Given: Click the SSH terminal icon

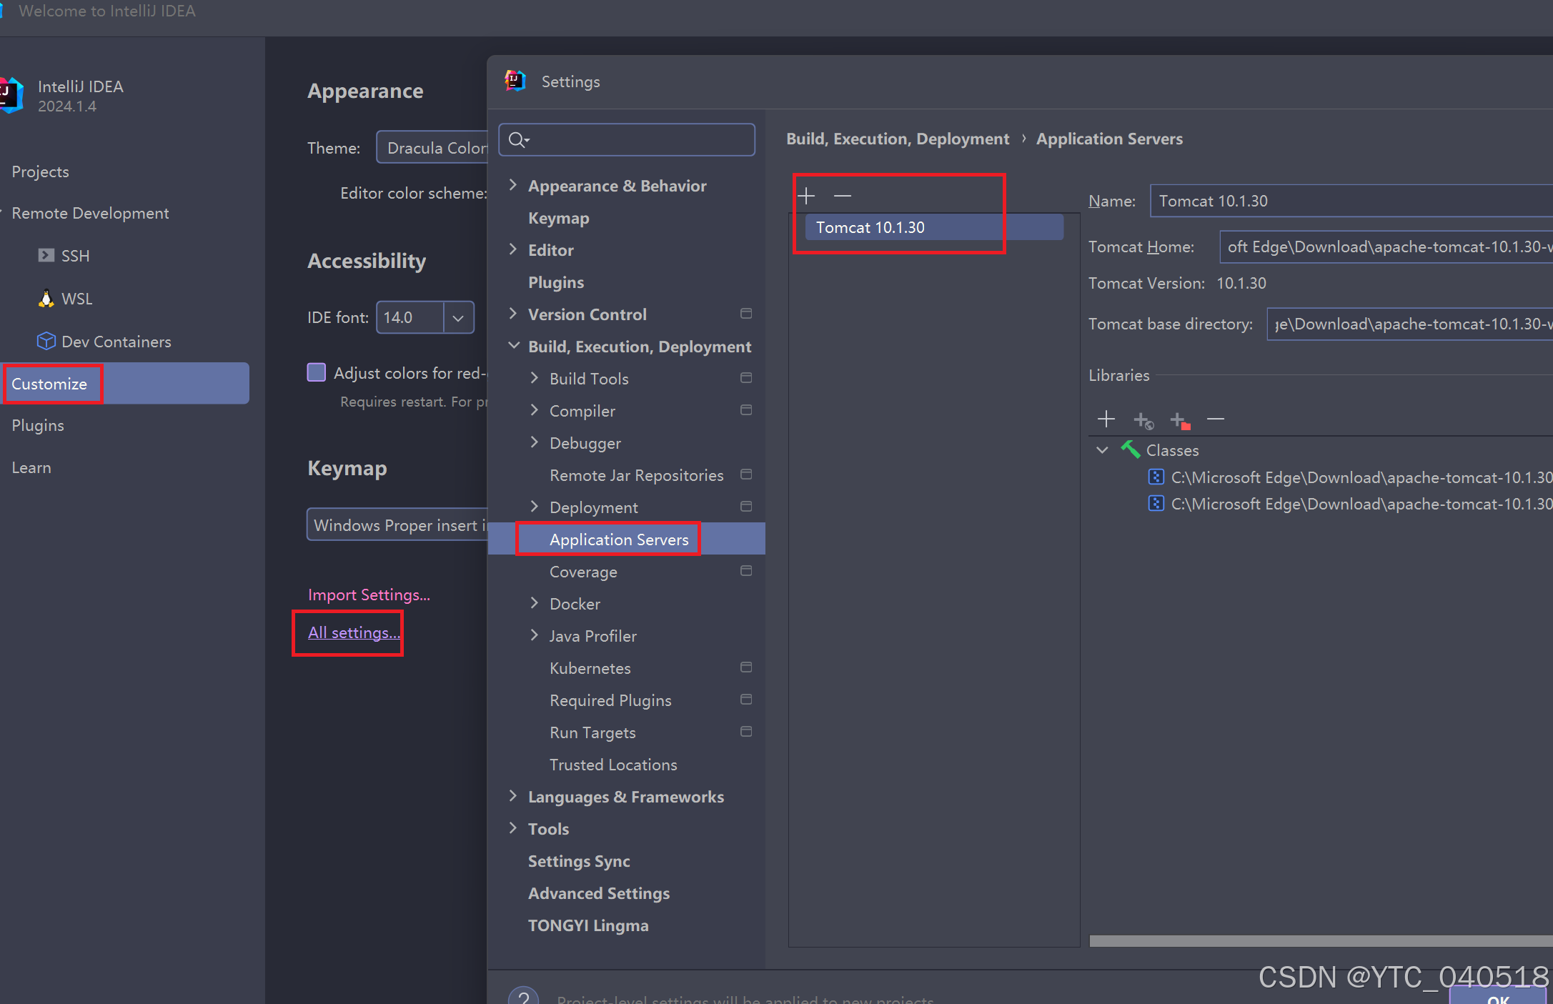Looking at the screenshot, I should [46, 256].
